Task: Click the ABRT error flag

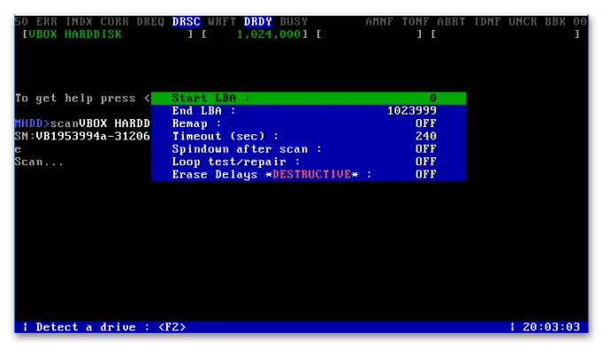Action: pos(451,22)
